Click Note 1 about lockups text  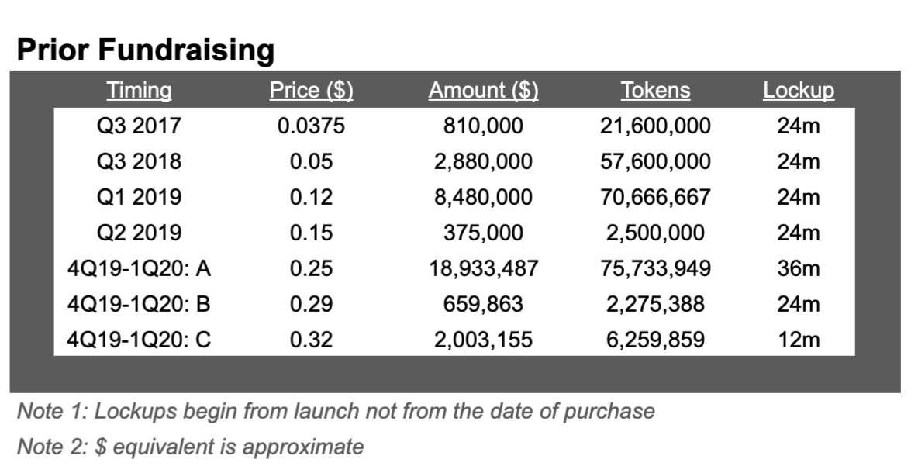click(x=336, y=411)
